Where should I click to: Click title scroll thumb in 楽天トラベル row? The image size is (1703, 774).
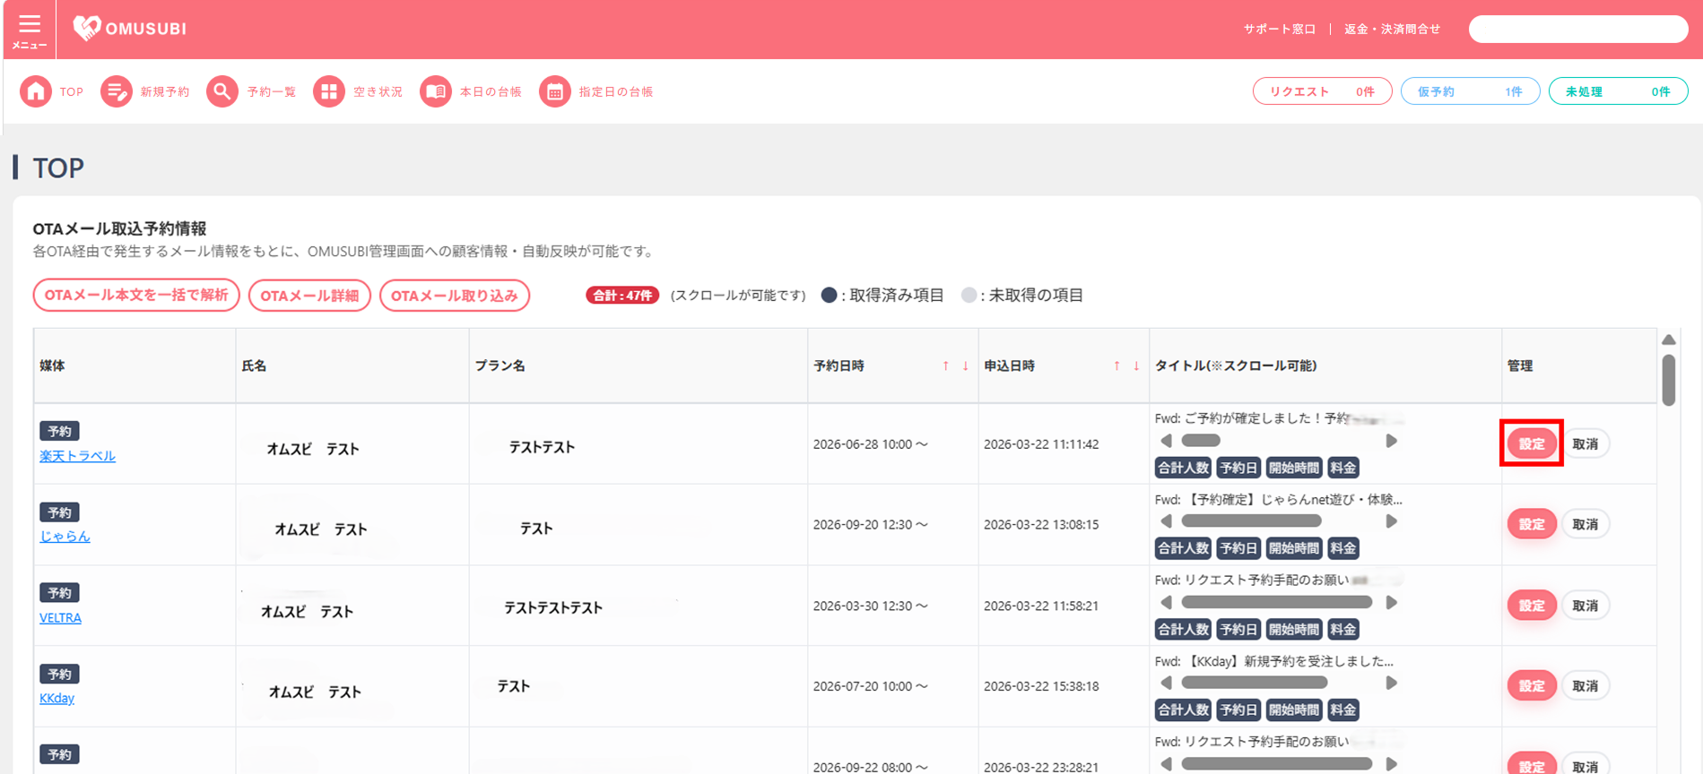coord(1201,441)
